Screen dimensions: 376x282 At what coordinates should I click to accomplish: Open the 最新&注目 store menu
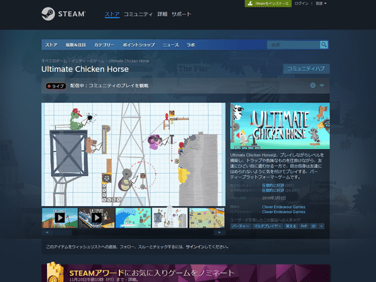point(76,45)
